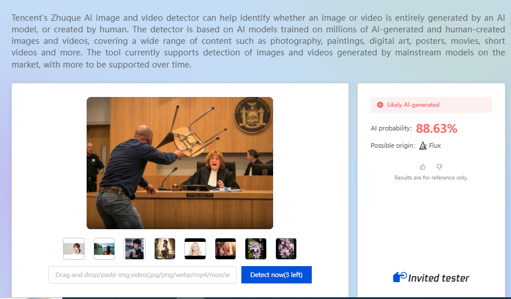Click the 88.63% AI probability value
511x299 pixels.
pyautogui.click(x=437, y=129)
